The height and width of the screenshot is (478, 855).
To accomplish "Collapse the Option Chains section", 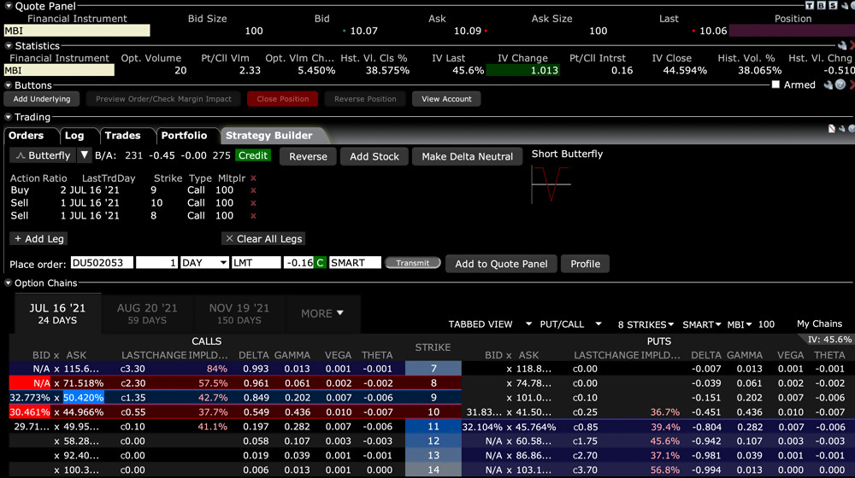I will click(9, 283).
